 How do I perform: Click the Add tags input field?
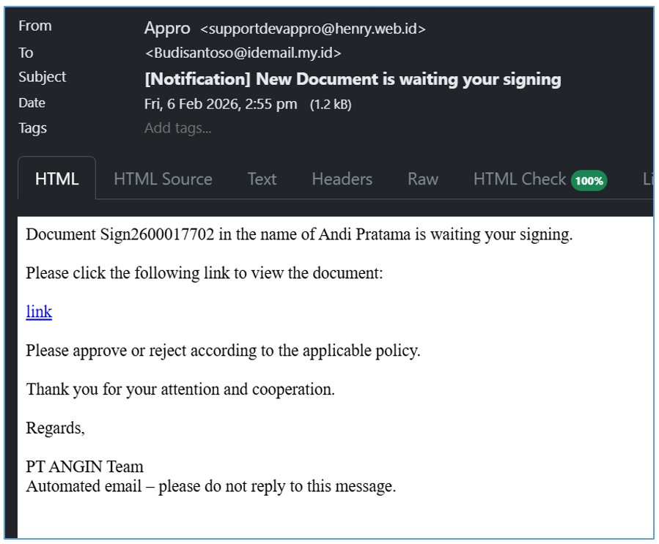pos(178,128)
